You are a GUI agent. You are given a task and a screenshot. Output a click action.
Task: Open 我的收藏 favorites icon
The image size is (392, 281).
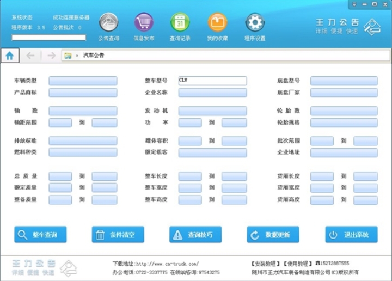point(217,23)
